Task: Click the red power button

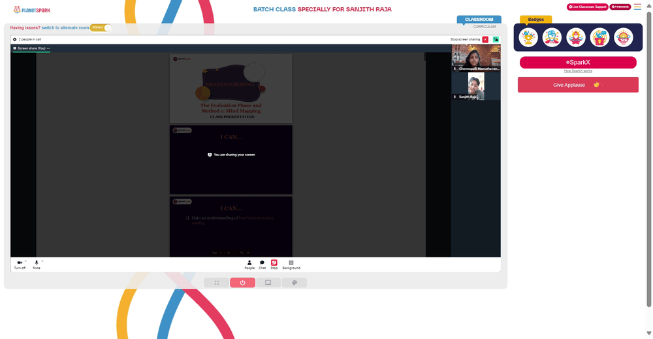Action: click(242, 283)
